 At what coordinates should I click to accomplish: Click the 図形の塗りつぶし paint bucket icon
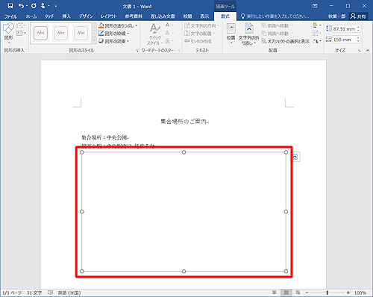(101, 25)
